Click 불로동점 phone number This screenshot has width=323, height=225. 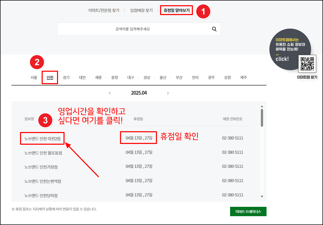click(x=233, y=152)
